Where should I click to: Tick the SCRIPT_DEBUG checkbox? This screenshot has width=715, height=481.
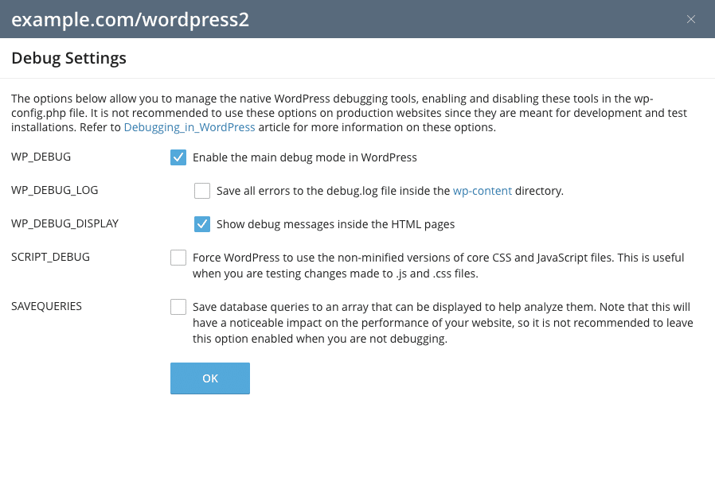178,258
